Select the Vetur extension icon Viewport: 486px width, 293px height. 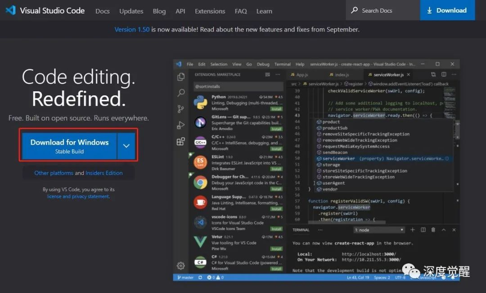pos(200,242)
